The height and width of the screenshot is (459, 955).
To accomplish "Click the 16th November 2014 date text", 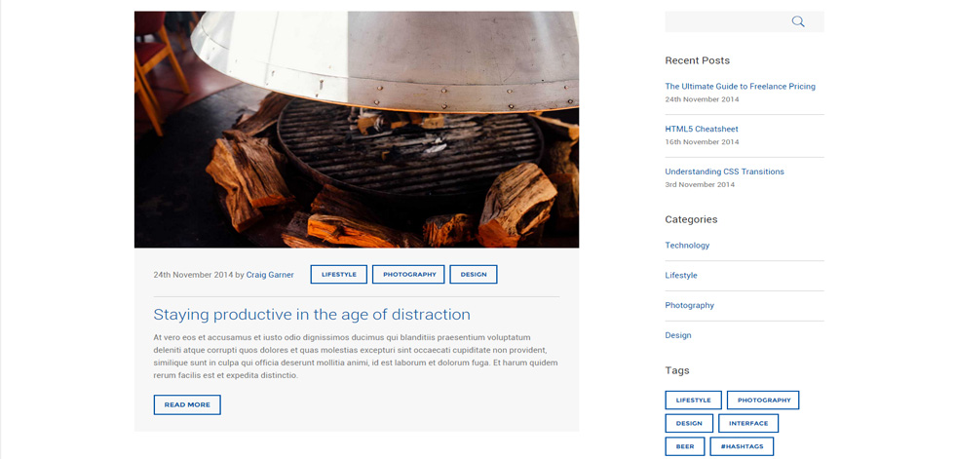I will pos(702,142).
